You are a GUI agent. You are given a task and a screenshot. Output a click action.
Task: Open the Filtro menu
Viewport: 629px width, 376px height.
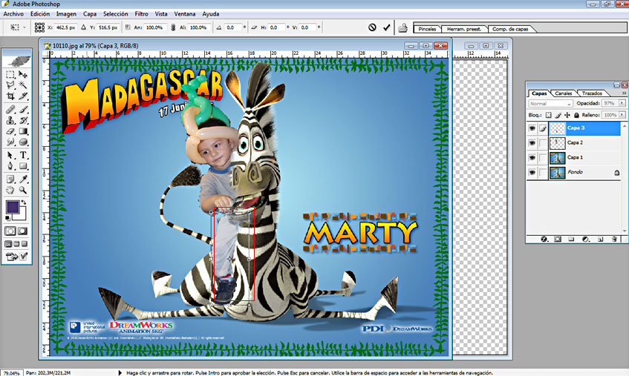[141, 14]
